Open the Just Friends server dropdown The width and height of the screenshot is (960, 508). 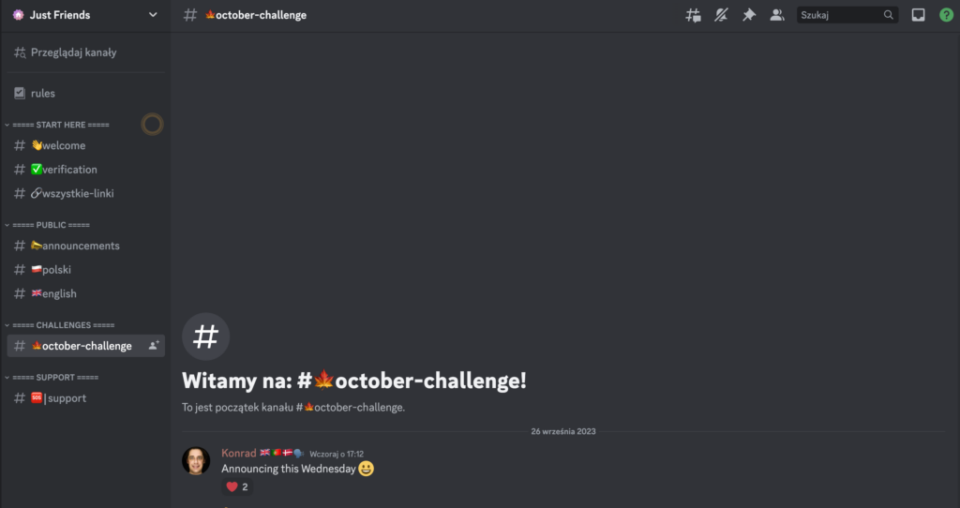point(85,15)
